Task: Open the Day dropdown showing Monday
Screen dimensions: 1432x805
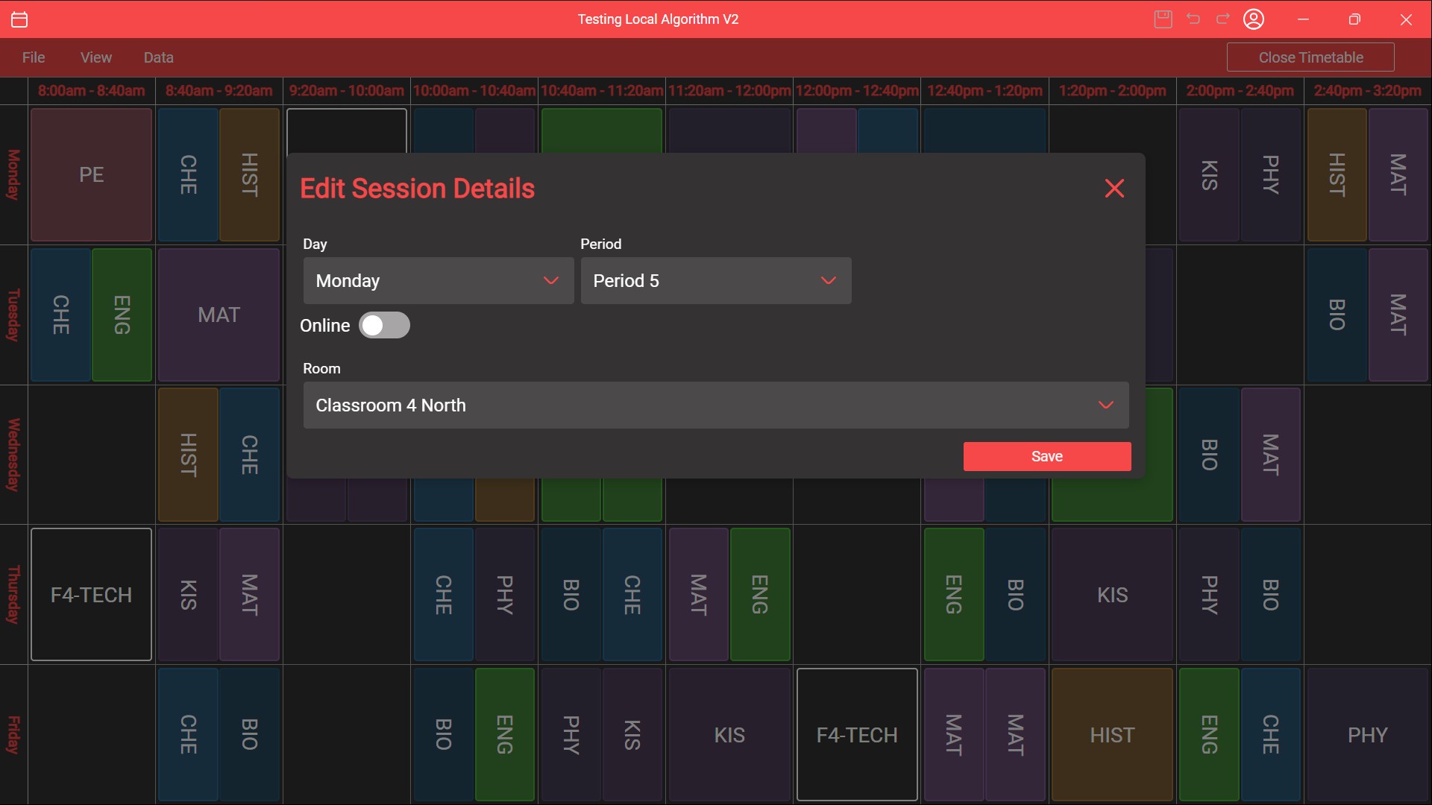Action: (439, 281)
